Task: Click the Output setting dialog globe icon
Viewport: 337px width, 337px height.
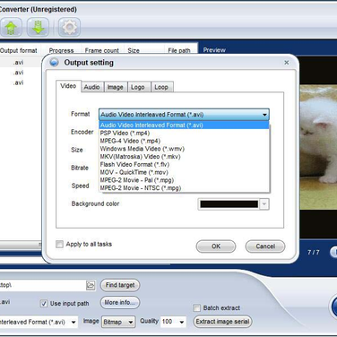Action: coord(54,63)
